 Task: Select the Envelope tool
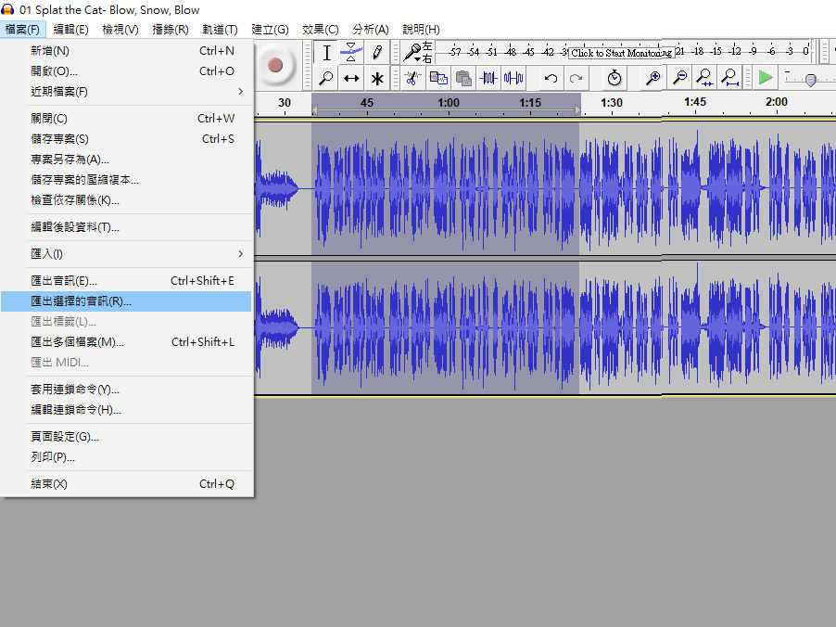pyautogui.click(x=351, y=52)
